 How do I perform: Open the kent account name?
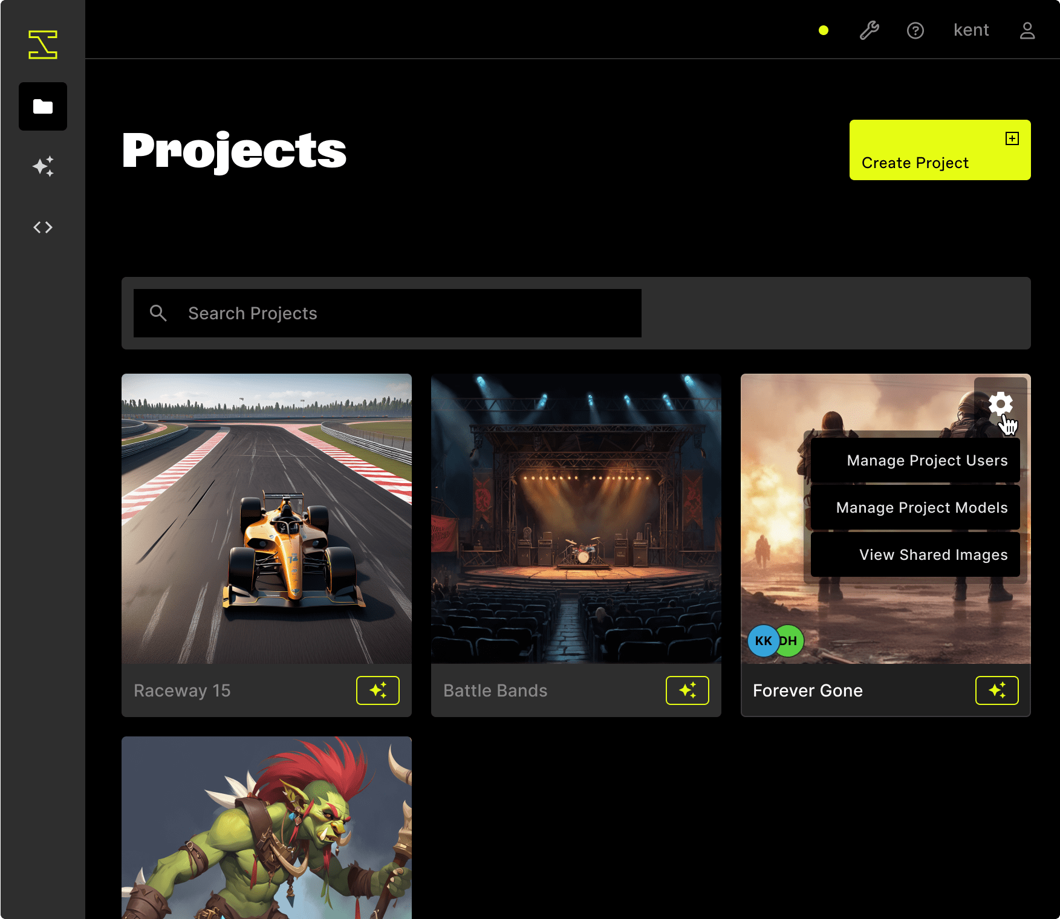coord(971,30)
